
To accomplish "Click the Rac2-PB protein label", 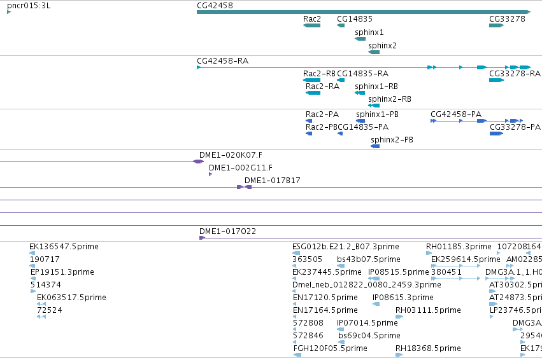I will [322, 127].
